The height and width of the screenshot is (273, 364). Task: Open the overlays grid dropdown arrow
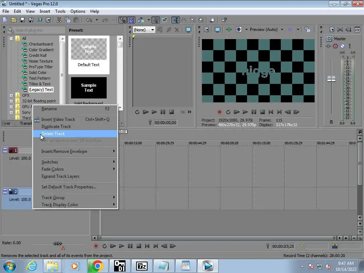[x=298, y=30]
